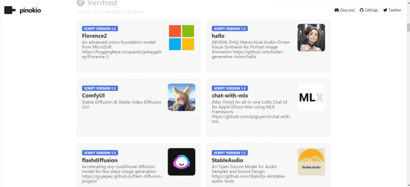Open the StableAudio script title
410x187 pixels.
pyautogui.click(x=228, y=160)
